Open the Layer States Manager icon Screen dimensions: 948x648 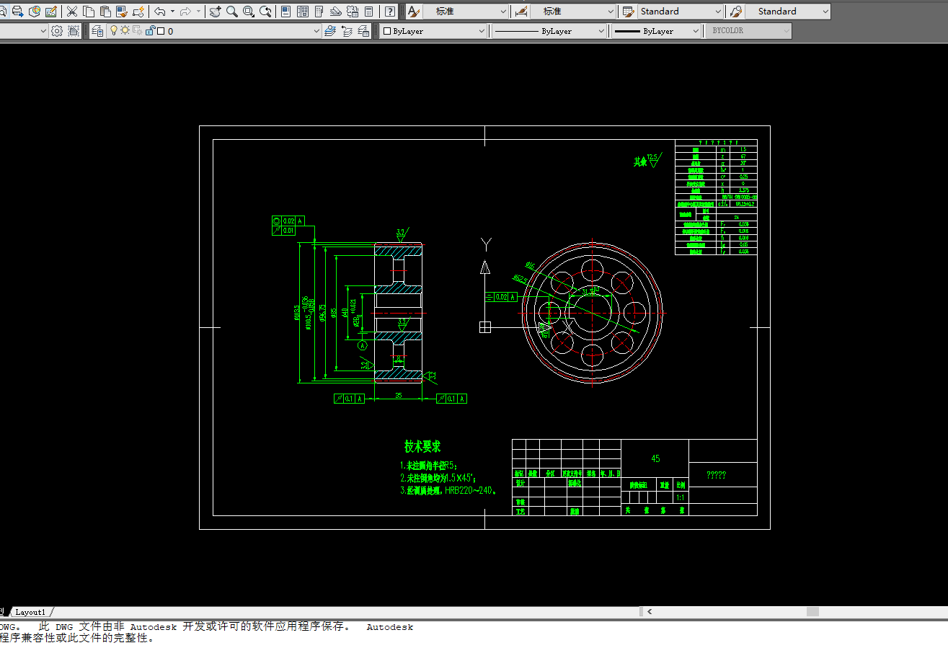[364, 31]
